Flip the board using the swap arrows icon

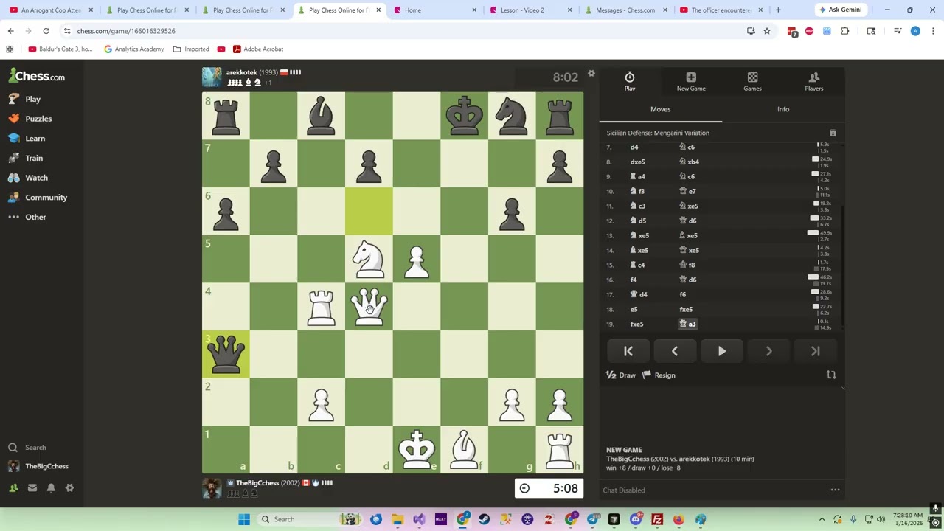pos(831,375)
